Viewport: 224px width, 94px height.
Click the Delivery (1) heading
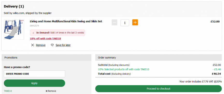click(x=14, y=6)
